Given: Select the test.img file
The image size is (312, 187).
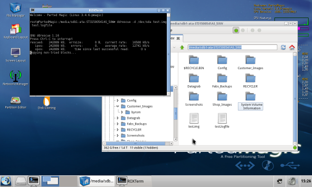Looking at the screenshot, I should (x=194, y=120).
